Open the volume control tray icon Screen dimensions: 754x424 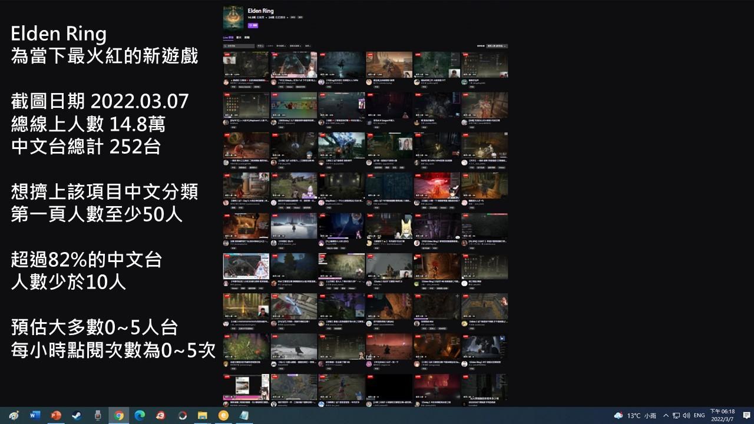click(686, 416)
